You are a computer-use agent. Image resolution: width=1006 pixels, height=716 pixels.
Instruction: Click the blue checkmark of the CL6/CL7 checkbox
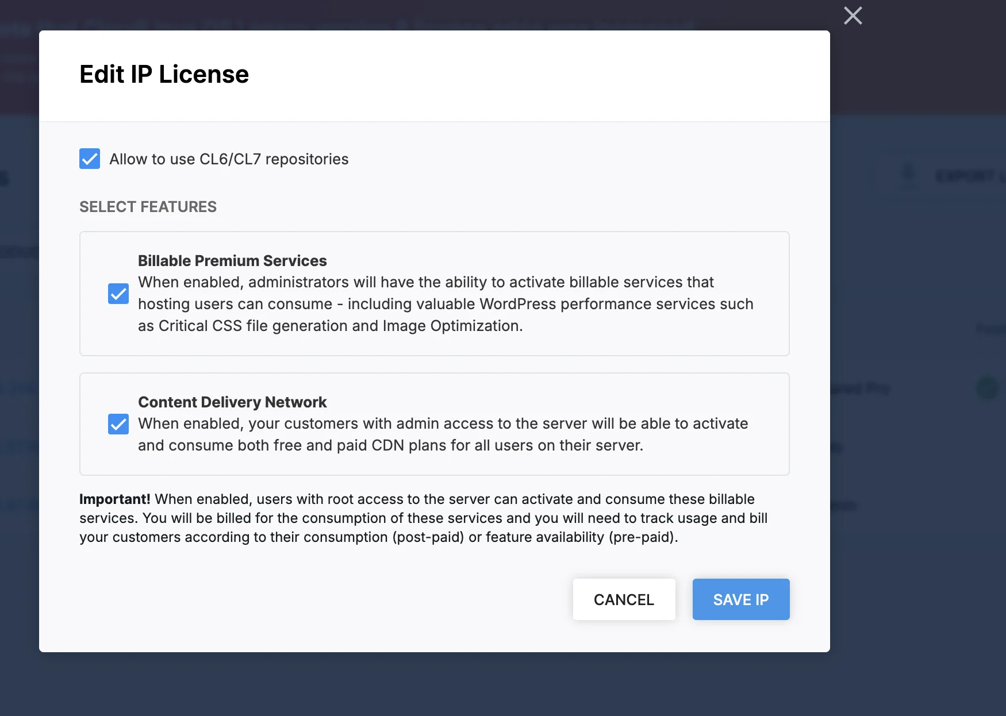click(x=90, y=159)
